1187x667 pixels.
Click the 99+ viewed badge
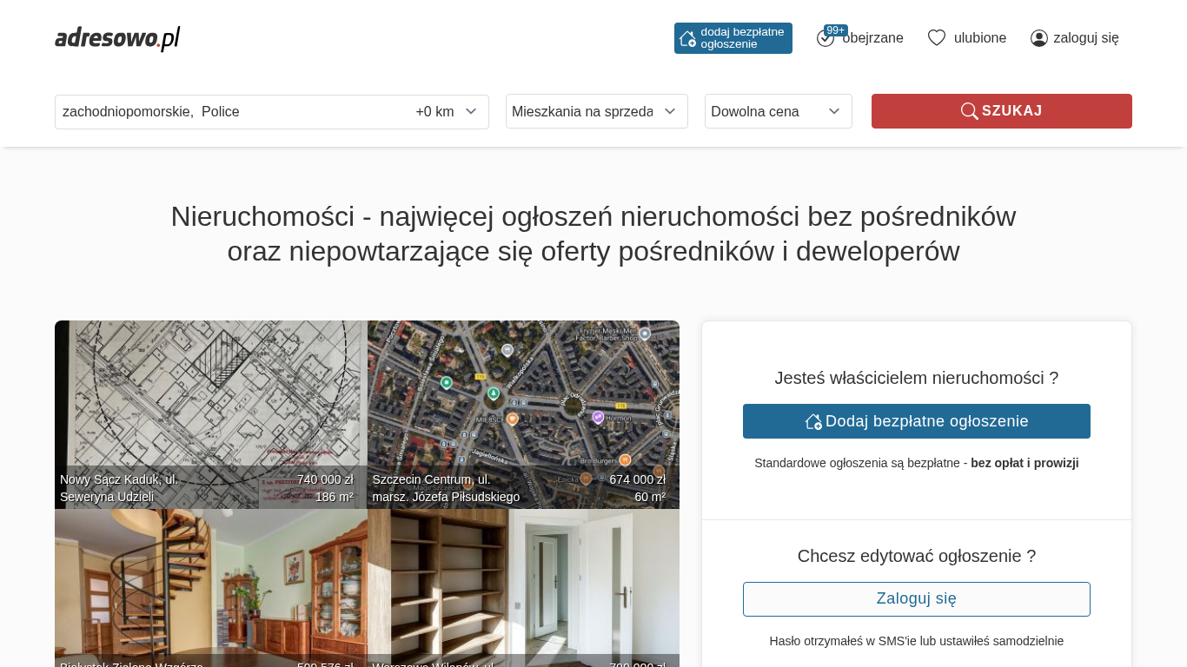[x=835, y=30]
